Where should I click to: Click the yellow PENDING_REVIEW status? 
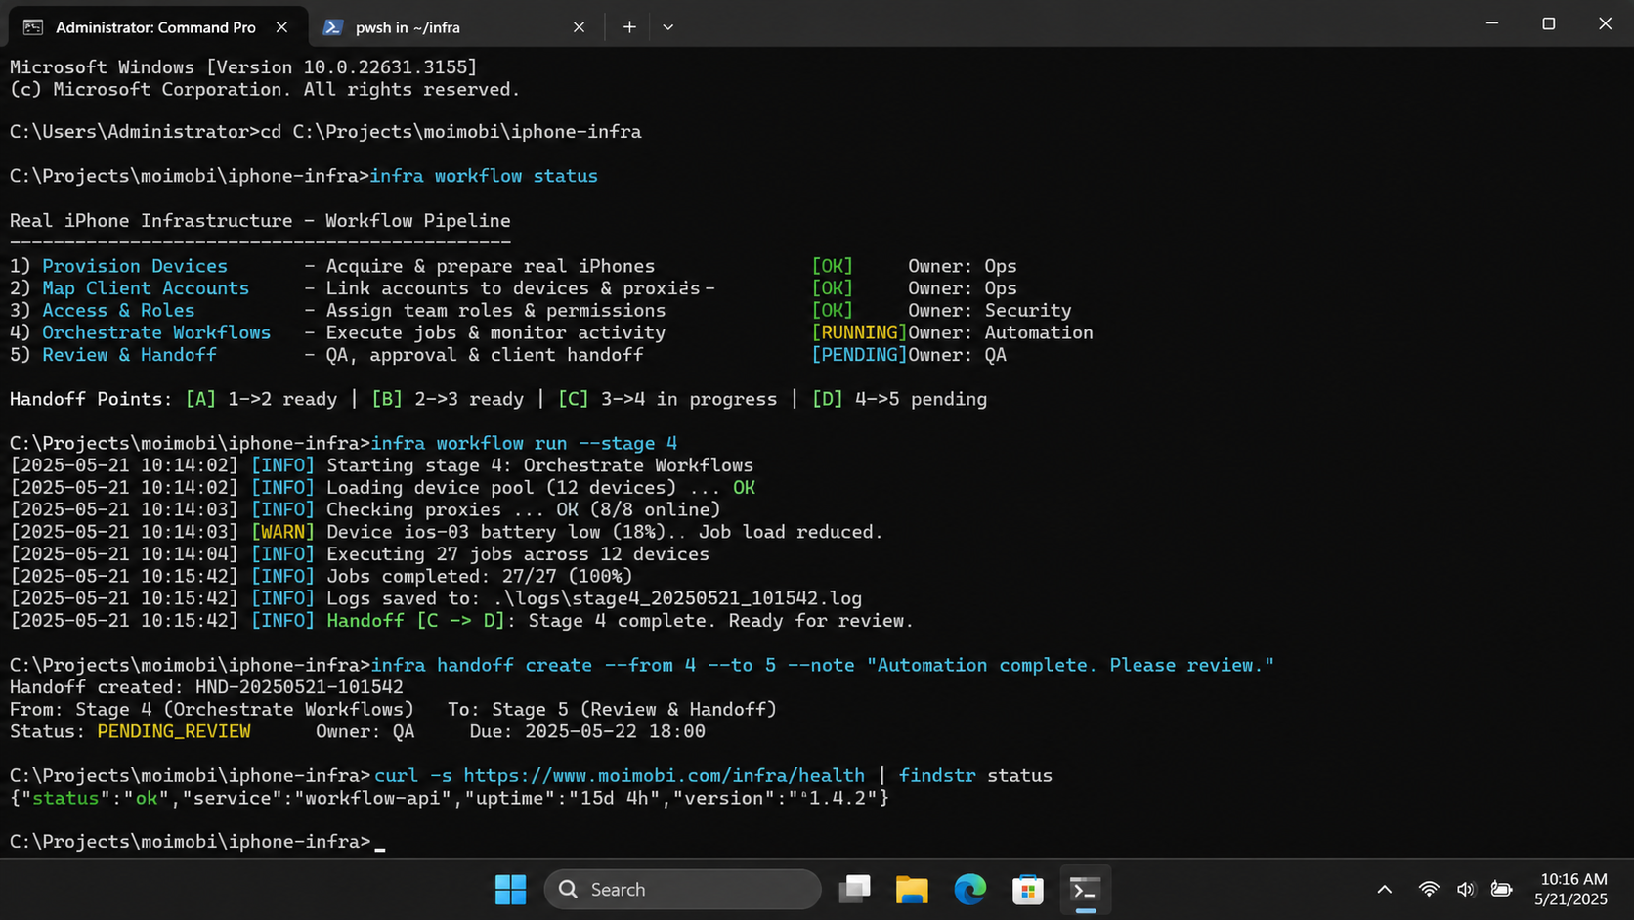[174, 731]
